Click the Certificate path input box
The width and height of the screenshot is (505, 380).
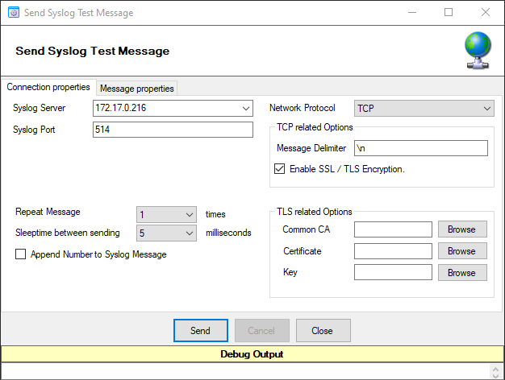393,251
